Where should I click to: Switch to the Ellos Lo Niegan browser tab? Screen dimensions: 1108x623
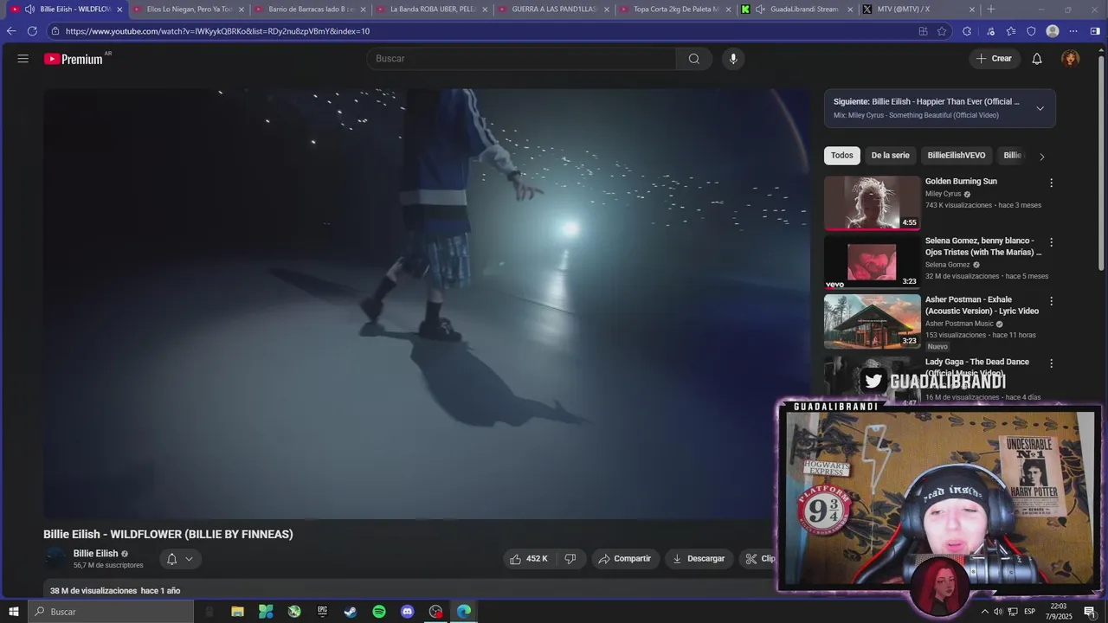click(187, 10)
